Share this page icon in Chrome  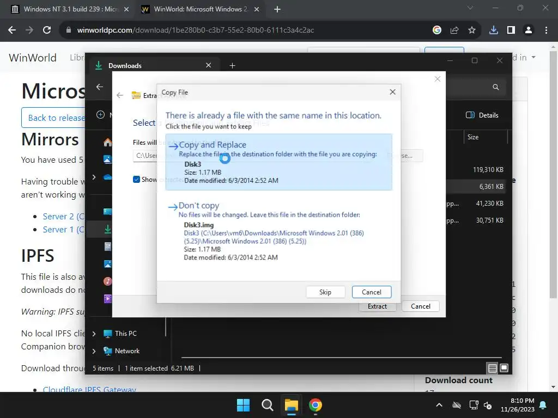pyautogui.click(x=454, y=30)
